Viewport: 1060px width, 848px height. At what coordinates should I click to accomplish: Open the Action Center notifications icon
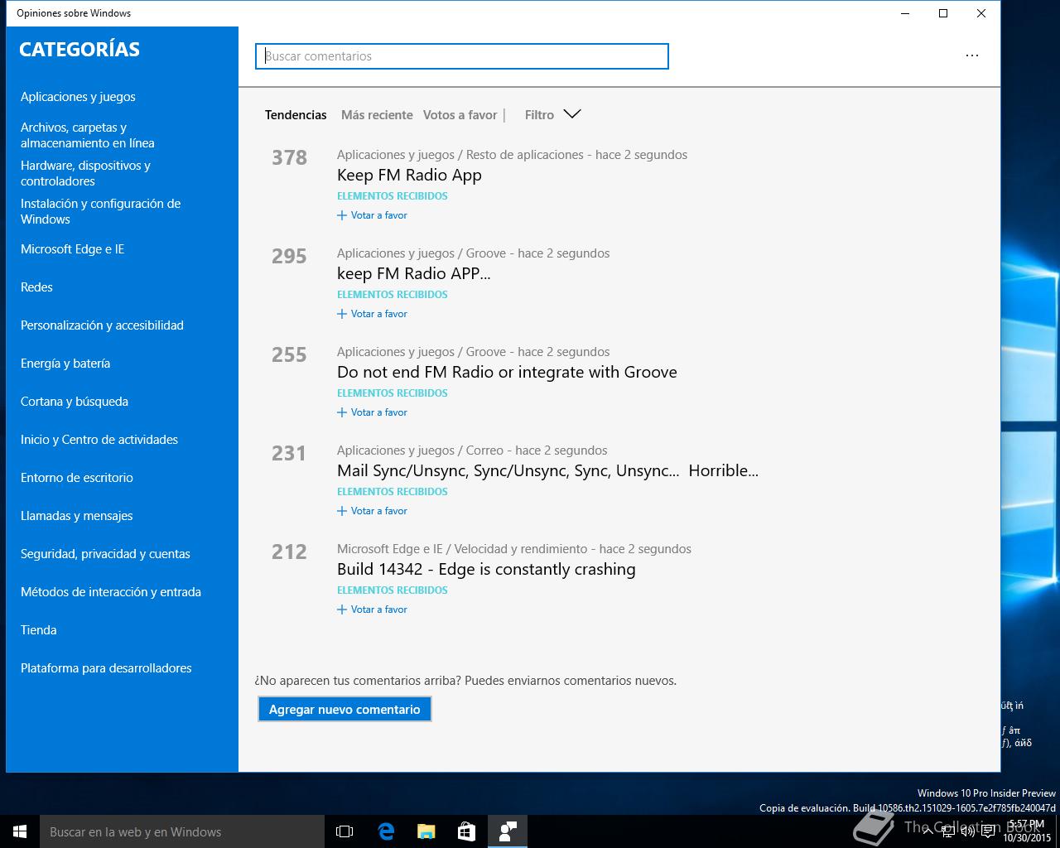click(x=988, y=831)
